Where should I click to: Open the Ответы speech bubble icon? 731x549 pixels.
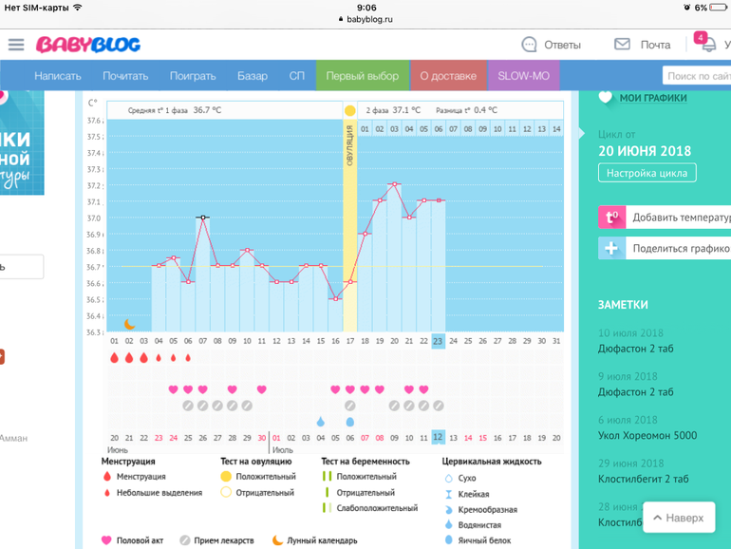pos(530,45)
